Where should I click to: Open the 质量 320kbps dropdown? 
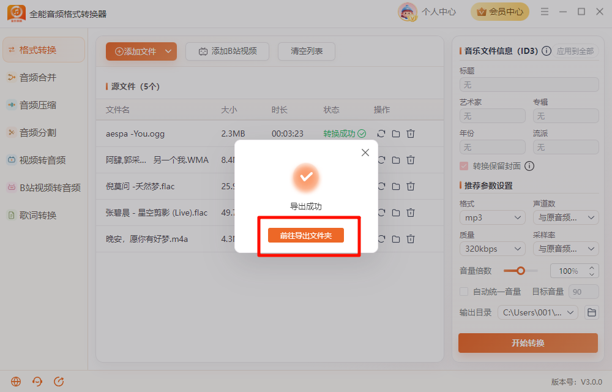pyautogui.click(x=492, y=249)
